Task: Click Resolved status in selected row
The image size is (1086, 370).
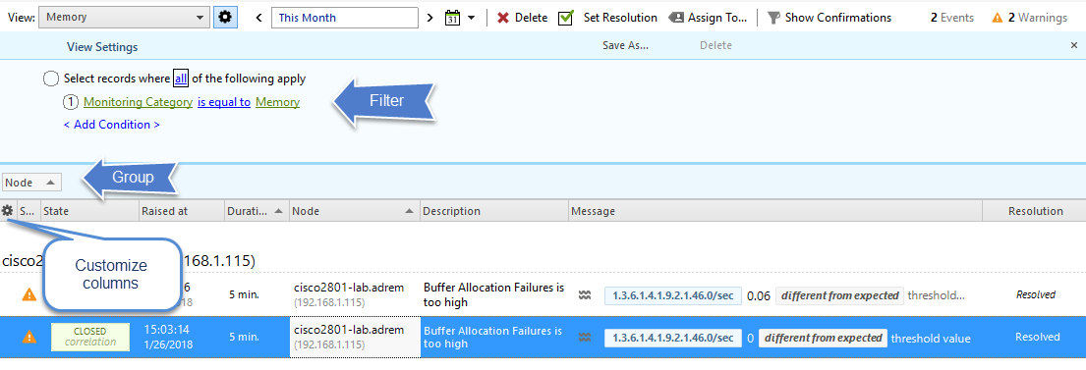Action: 1038,337
